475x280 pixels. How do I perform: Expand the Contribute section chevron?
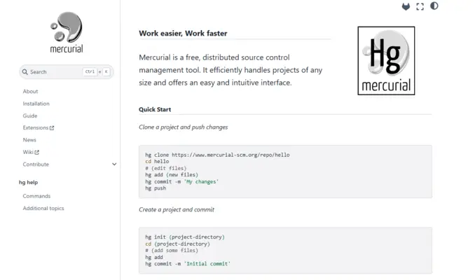coord(114,164)
